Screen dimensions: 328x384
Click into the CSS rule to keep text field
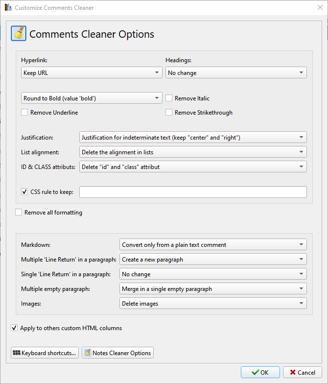coord(193,192)
